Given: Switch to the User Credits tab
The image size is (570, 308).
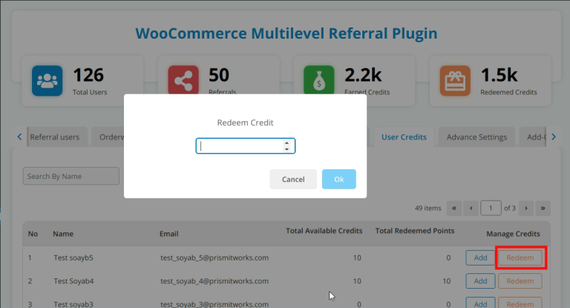Looking at the screenshot, I should pyautogui.click(x=404, y=137).
